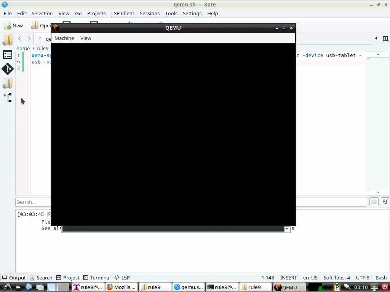Open the en_US dictionary selector

pos(310,278)
